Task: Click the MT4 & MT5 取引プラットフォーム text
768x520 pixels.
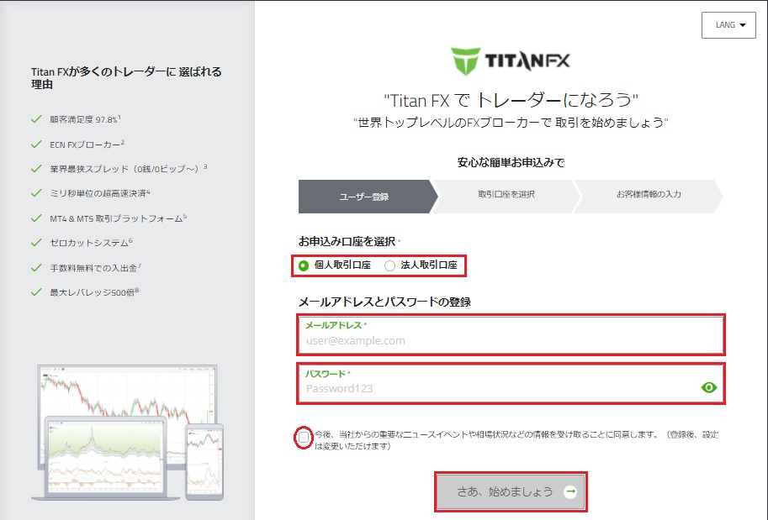Action: click(x=117, y=218)
